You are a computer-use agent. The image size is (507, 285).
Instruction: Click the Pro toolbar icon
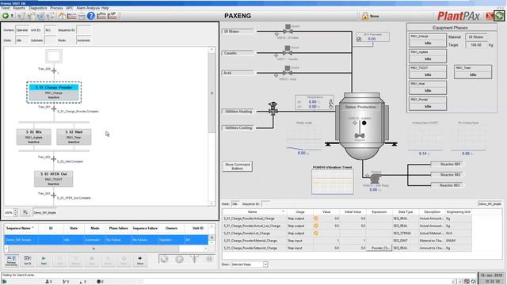tap(101, 16)
